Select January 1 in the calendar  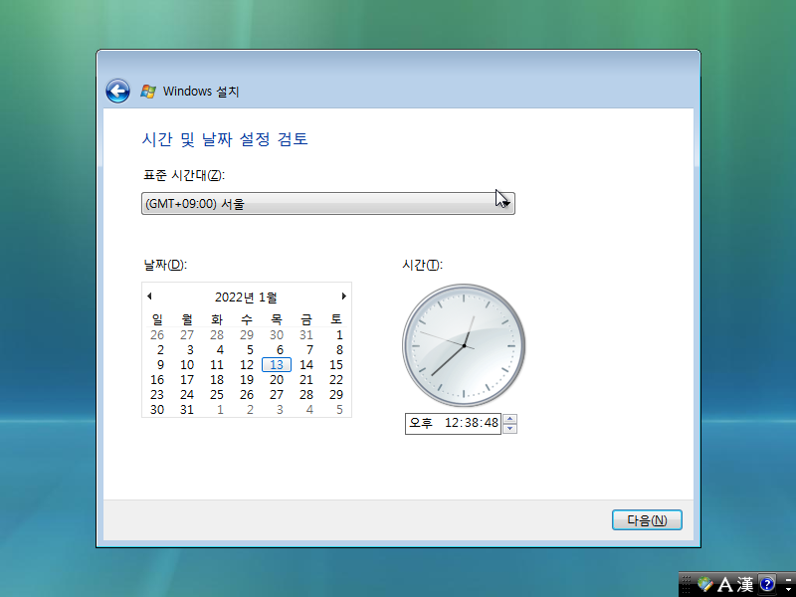pos(339,335)
